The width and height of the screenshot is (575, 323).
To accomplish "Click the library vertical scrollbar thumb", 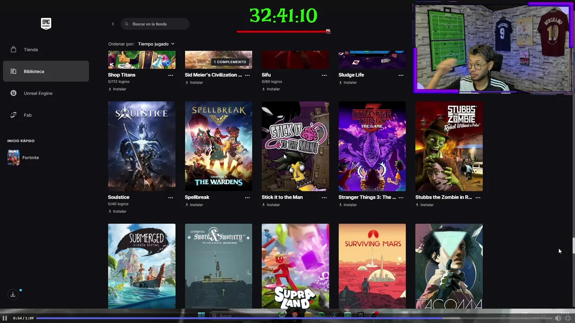I will pos(573,246).
